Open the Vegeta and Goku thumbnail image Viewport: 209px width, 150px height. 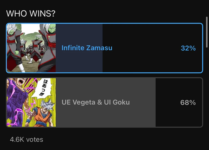[31, 102]
